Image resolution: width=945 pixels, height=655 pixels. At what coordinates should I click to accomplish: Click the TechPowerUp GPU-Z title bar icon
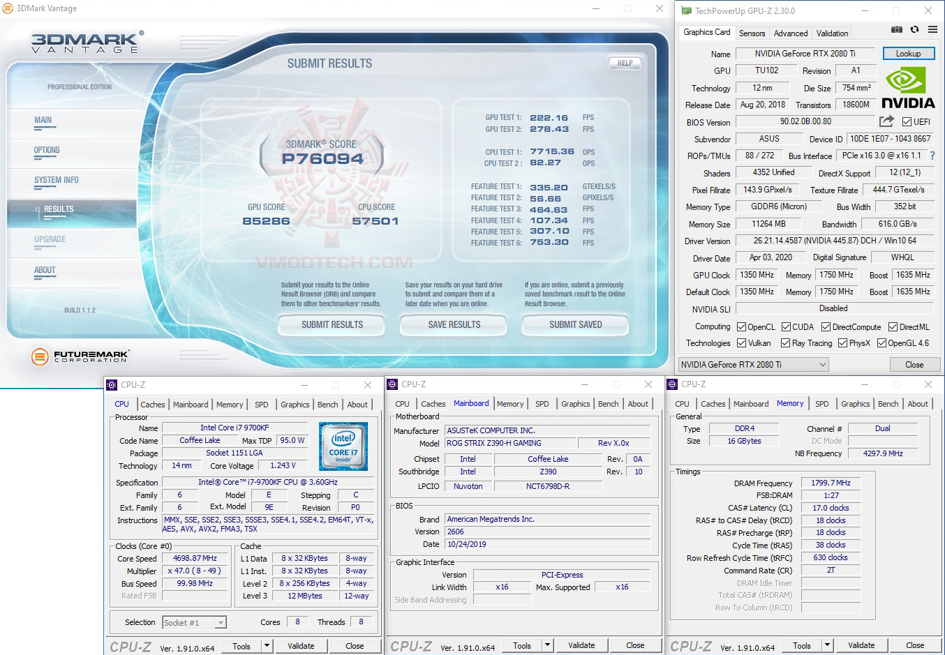coord(686,10)
